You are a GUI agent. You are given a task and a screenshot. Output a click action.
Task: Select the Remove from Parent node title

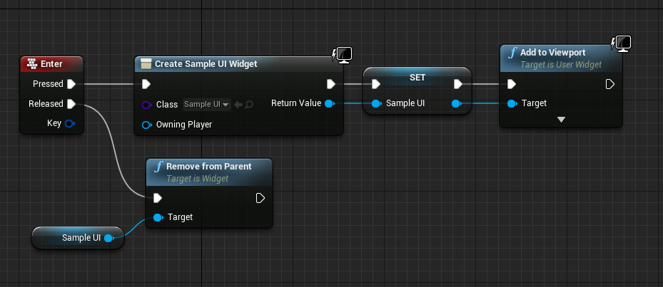[x=209, y=167]
